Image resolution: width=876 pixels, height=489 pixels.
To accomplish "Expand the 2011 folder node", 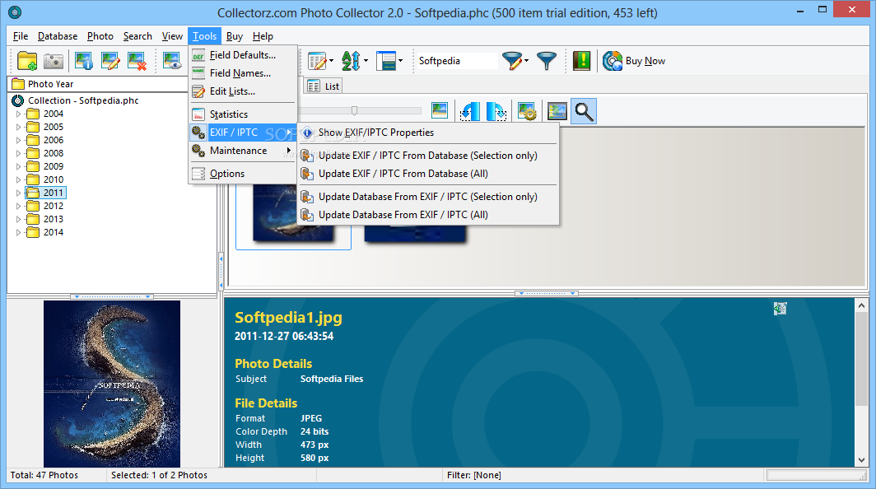I will [x=18, y=193].
